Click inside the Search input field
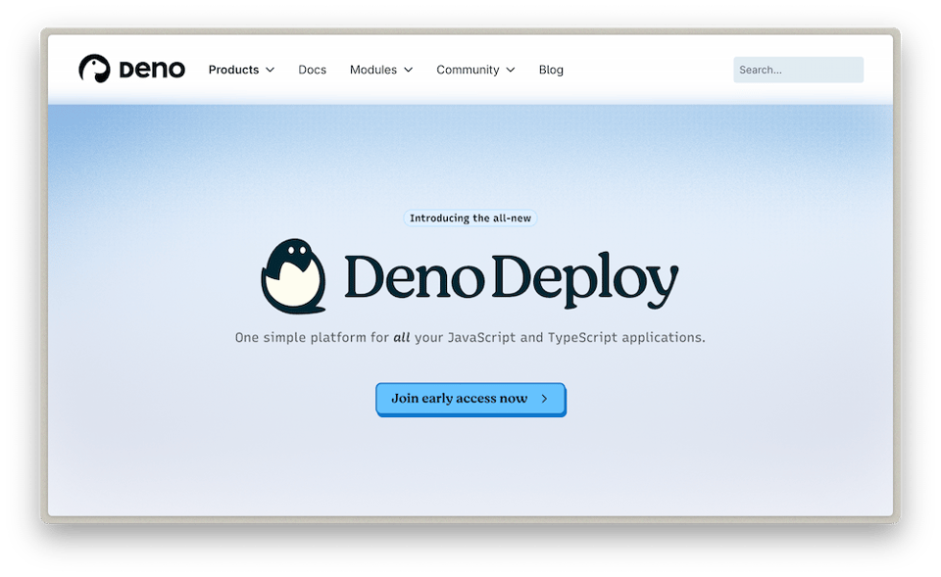Screen dimensions: 941x577 [x=797, y=69]
